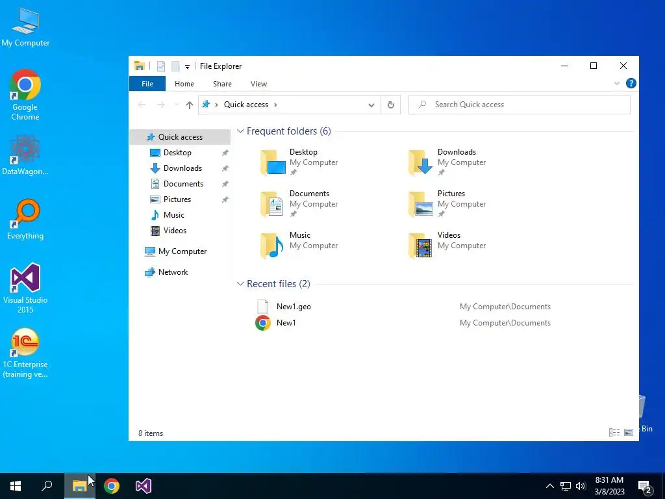The height and width of the screenshot is (499, 665).
Task: Switch to Details view layout button
Action: 614,432
